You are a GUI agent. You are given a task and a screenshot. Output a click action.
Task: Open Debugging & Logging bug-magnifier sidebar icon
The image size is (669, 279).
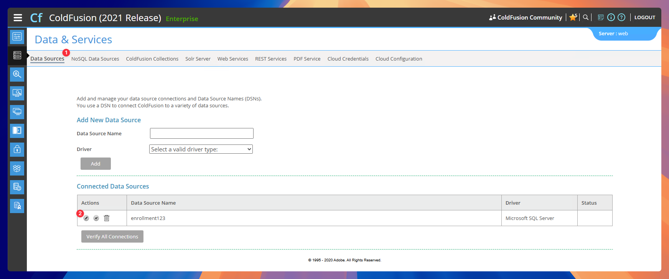(x=17, y=74)
